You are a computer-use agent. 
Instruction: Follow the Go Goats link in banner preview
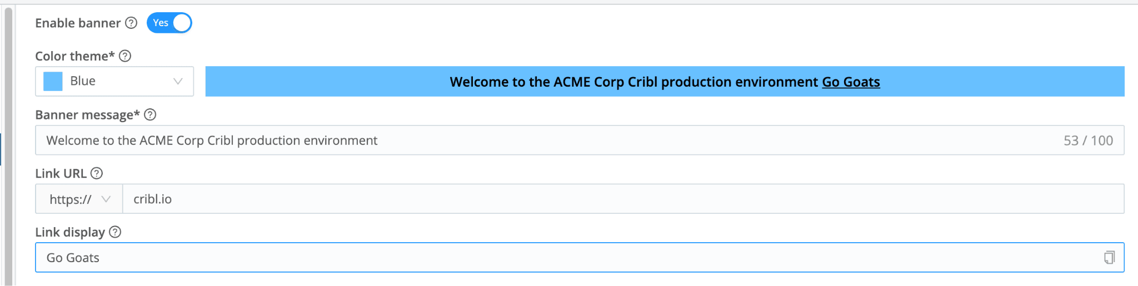(x=851, y=82)
